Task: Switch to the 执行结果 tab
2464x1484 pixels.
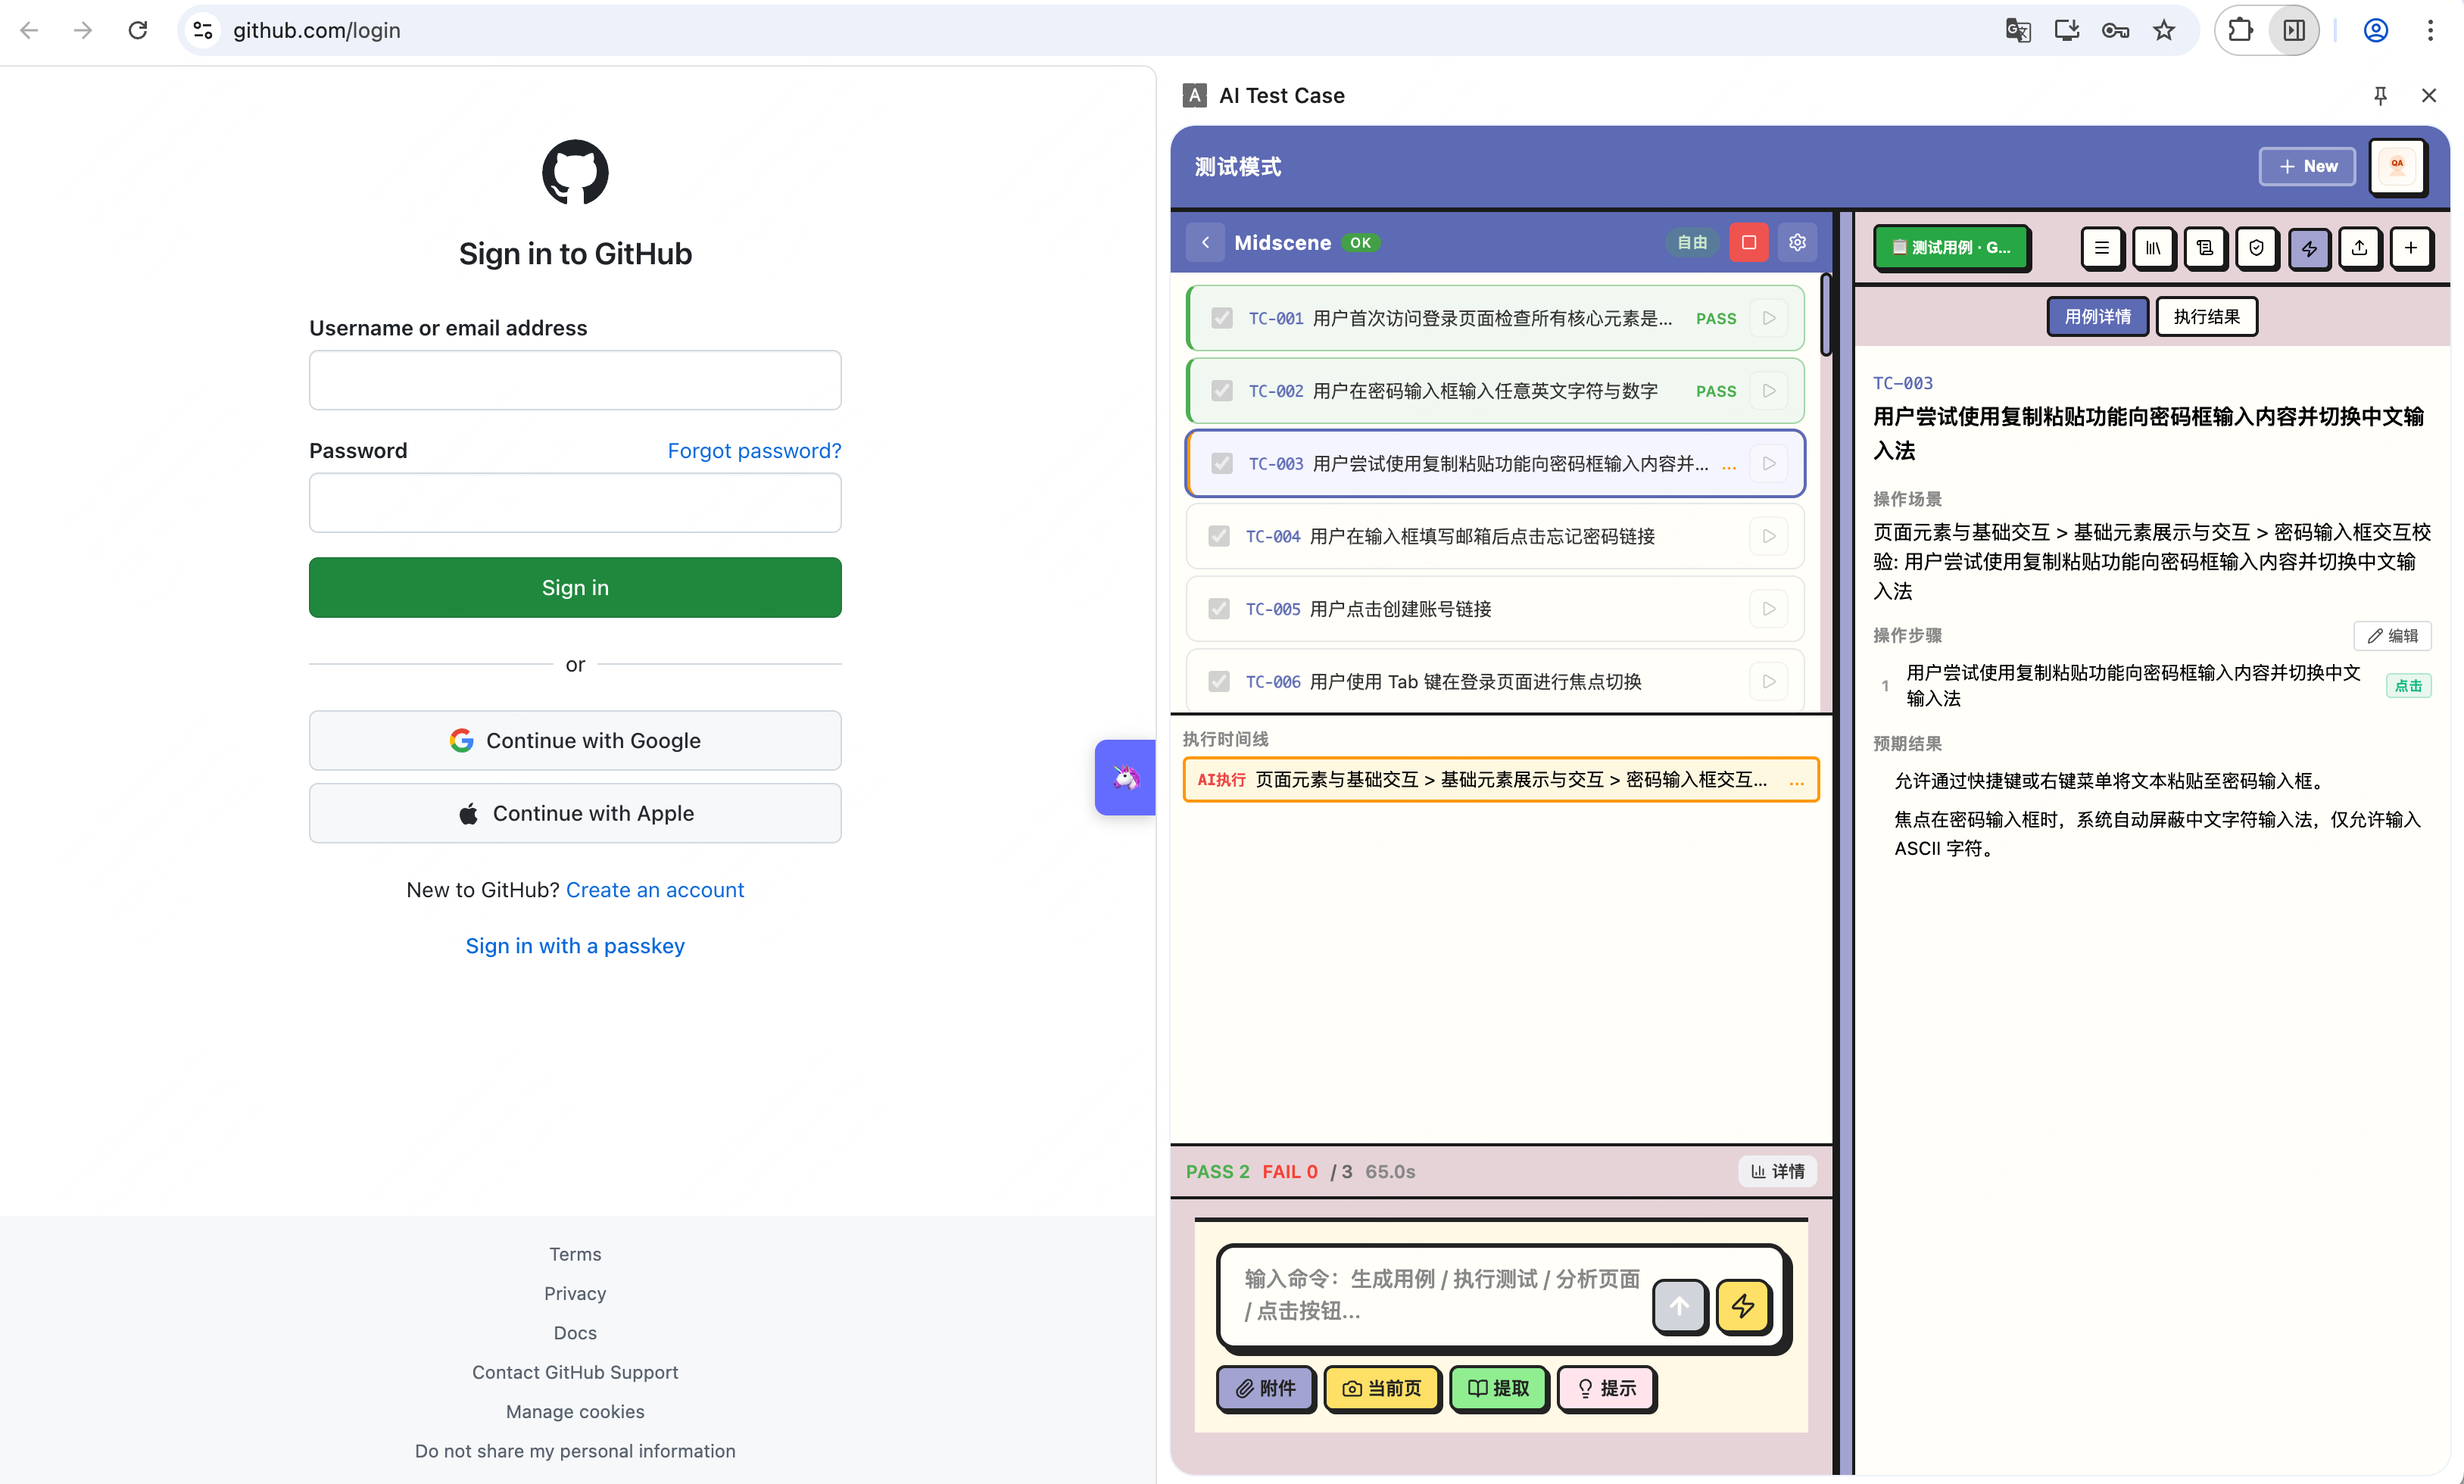Action: [2206, 317]
